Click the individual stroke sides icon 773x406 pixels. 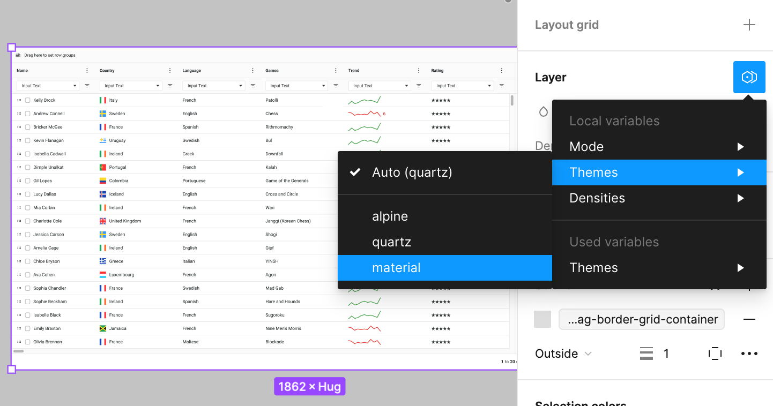click(x=715, y=354)
